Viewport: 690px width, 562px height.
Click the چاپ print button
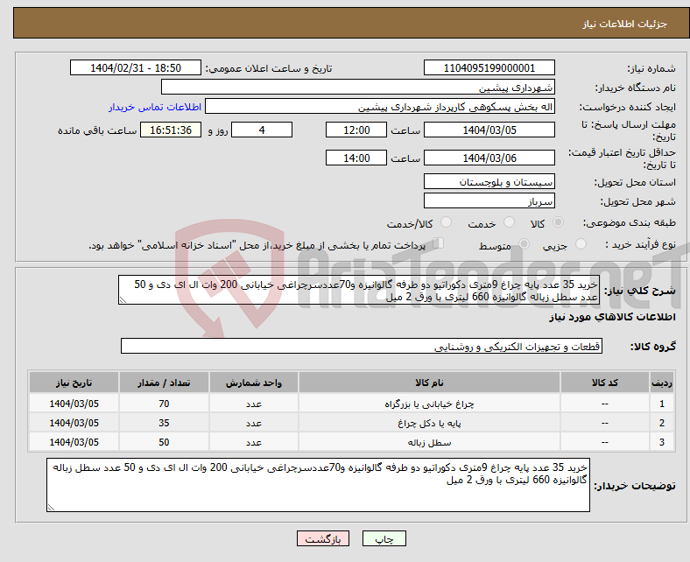(384, 538)
